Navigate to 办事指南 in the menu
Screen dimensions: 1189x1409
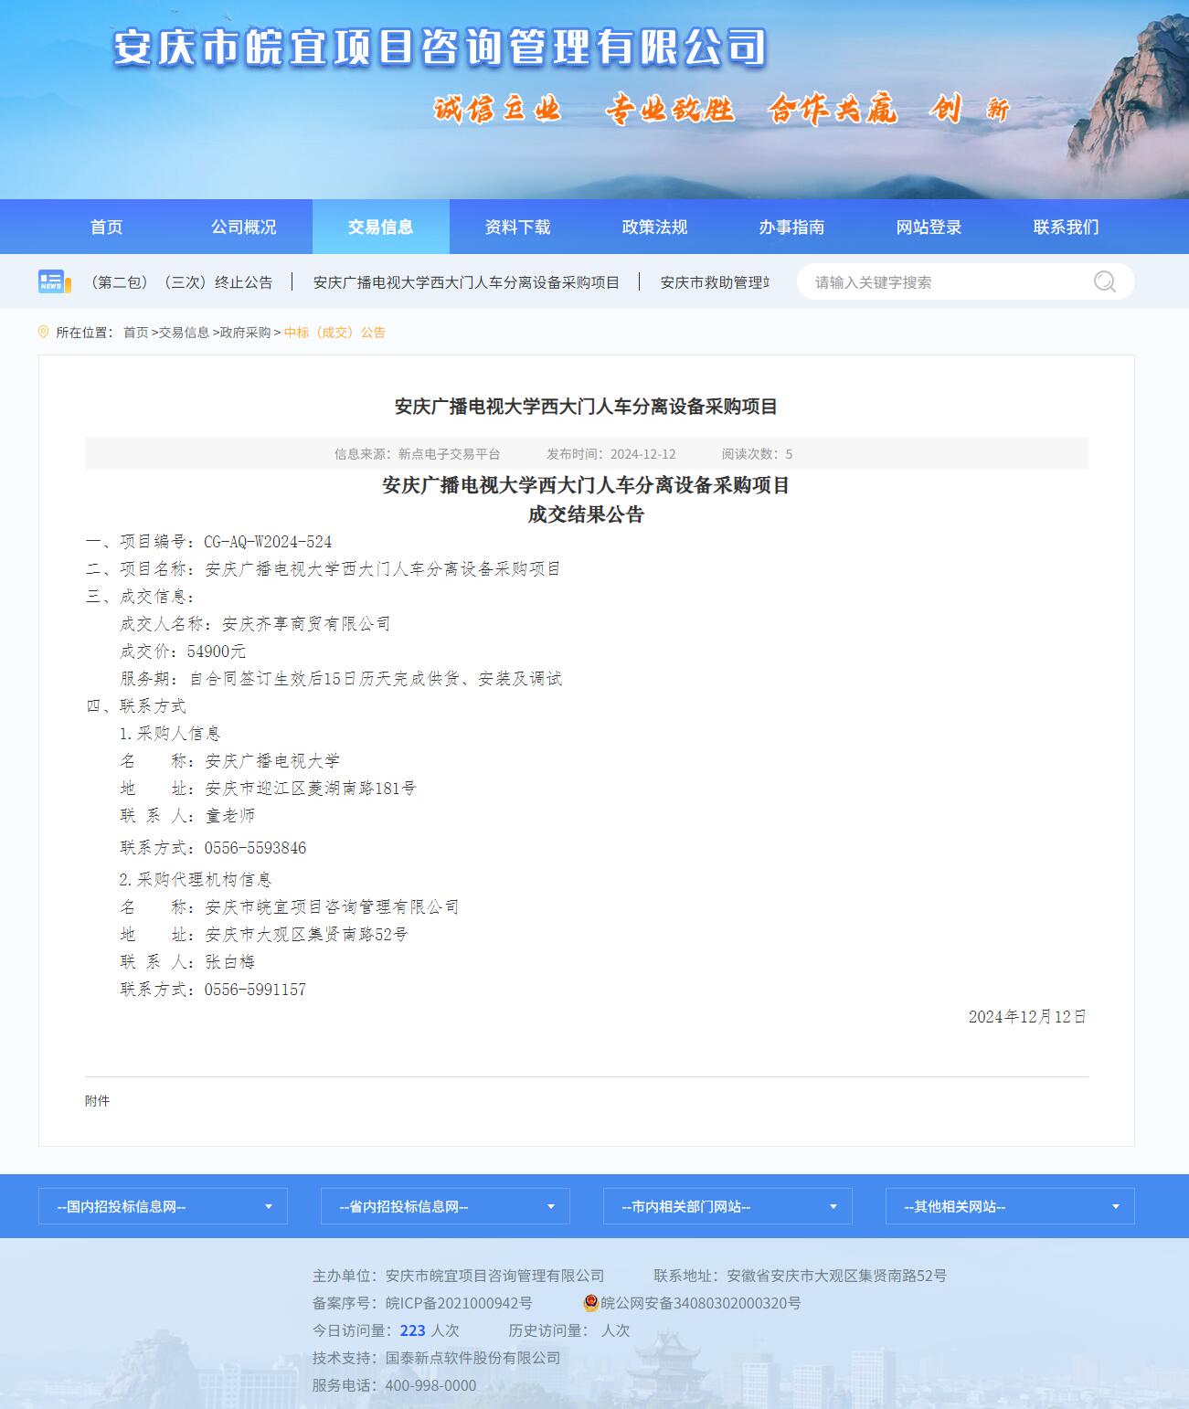(791, 227)
